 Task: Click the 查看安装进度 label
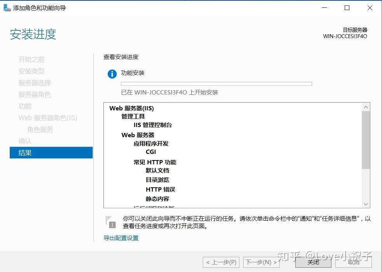pyautogui.click(x=121, y=57)
